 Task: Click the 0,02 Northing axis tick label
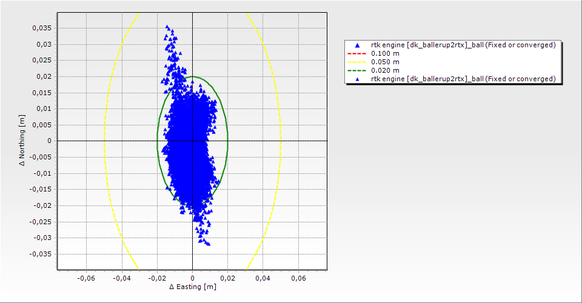(44, 76)
